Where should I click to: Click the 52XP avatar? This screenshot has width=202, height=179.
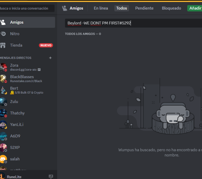tap(3, 147)
